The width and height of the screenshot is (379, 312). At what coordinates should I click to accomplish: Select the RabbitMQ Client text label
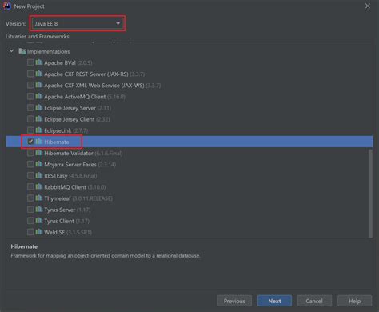tap(66, 187)
